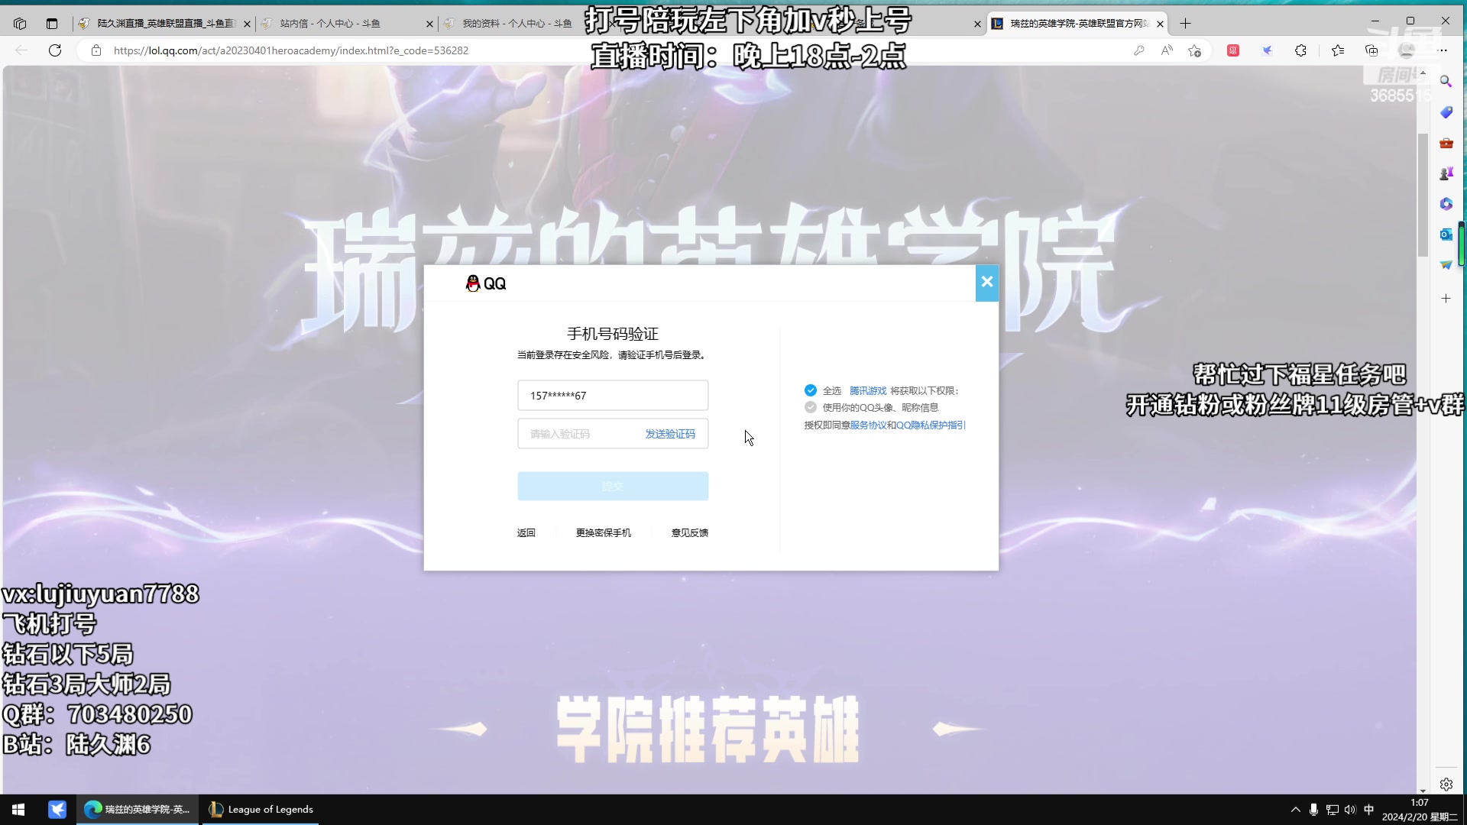Toggle the 中 input method indicator

click(x=1368, y=810)
